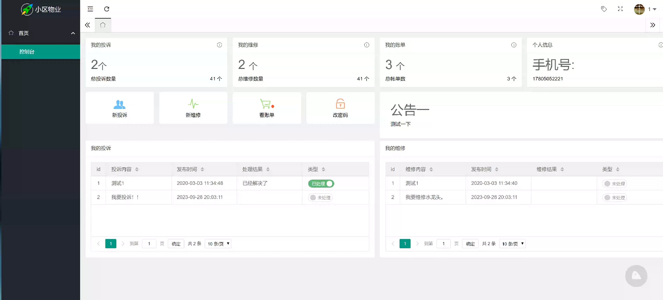Sort complaints by 发布时间 column

[x=202, y=169]
